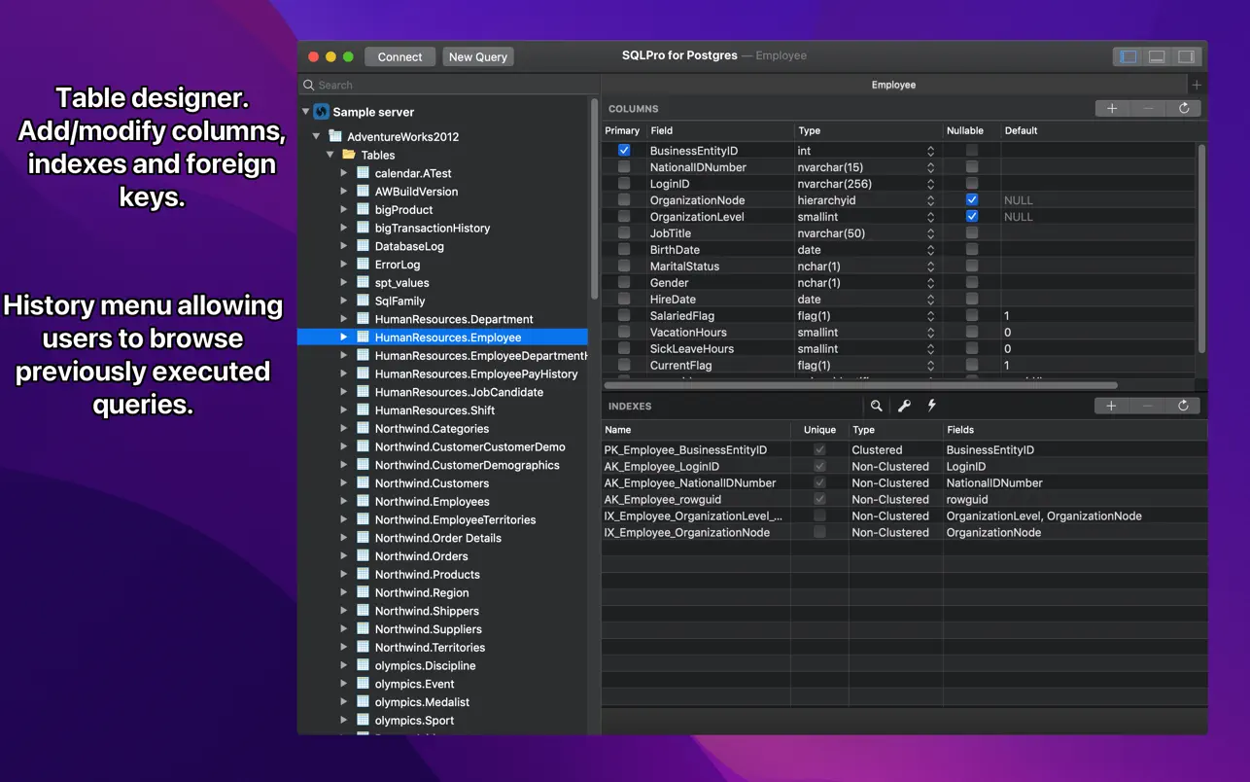Click the Connect button

click(399, 56)
